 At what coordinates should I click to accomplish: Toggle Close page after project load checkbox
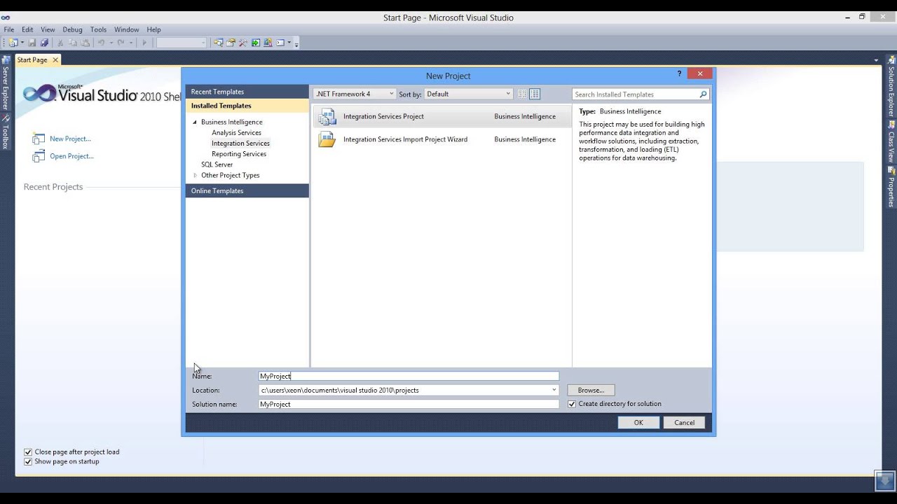pos(28,452)
